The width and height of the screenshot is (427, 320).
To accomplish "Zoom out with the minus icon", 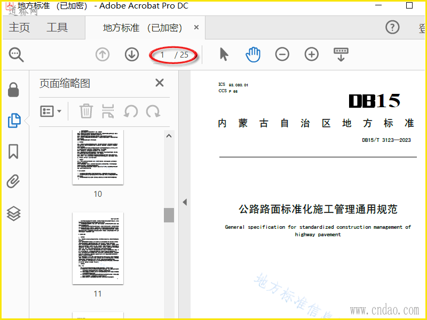I will click(x=282, y=54).
